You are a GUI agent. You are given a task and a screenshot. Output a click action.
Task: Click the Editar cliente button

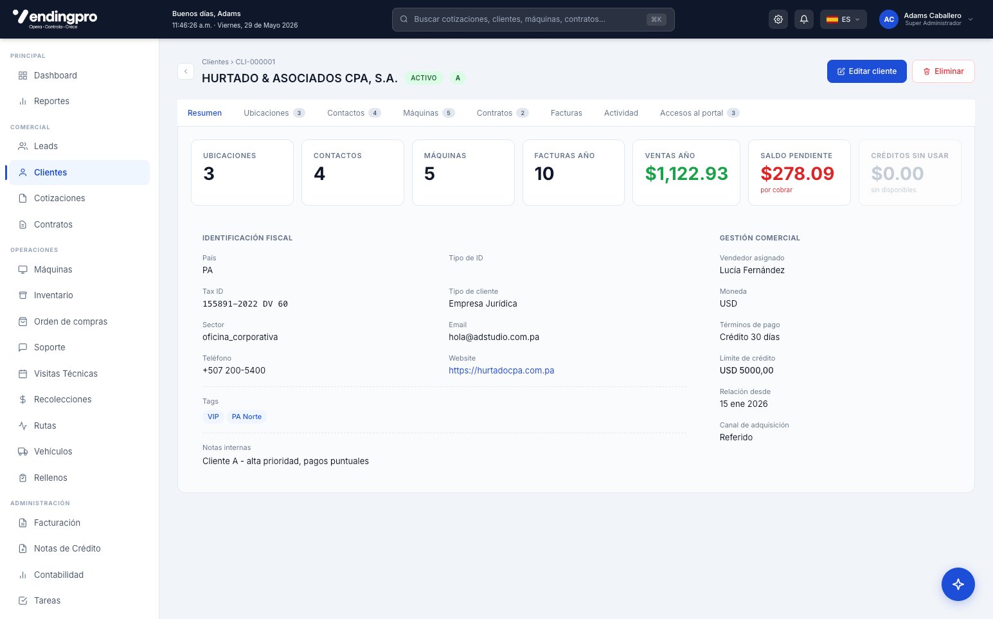point(866,71)
